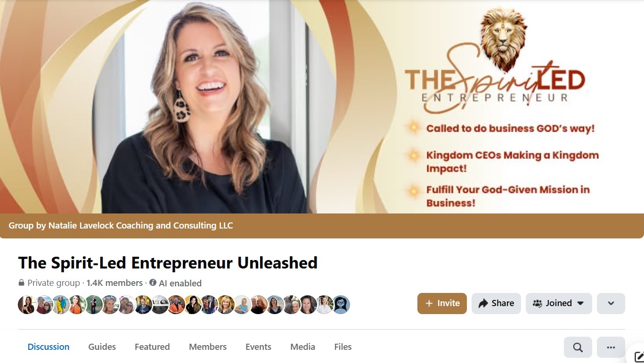Select the Events tab
The width and height of the screenshot is (644, 363).
click(258, 347)
